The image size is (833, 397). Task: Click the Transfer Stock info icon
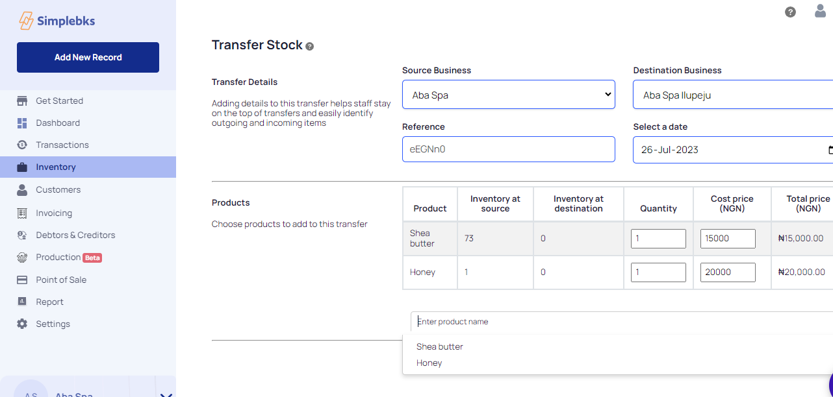[309, 46]
